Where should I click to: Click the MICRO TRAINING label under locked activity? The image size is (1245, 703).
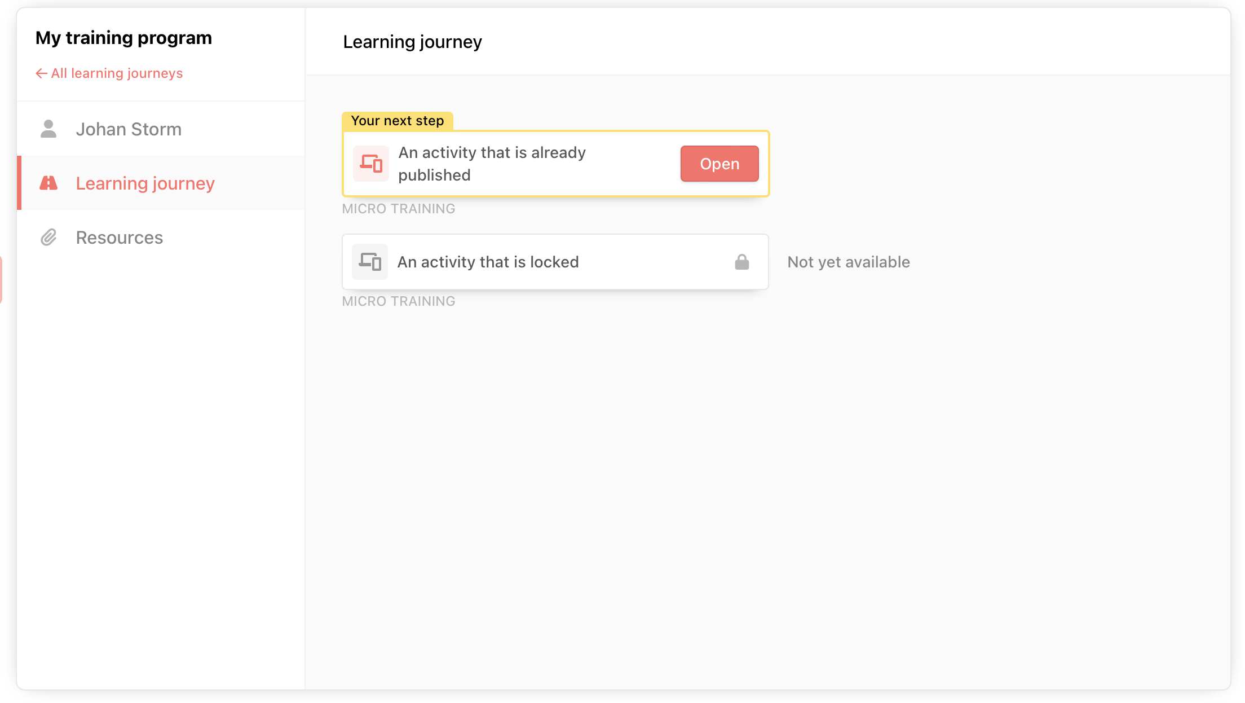click(399, 301)
